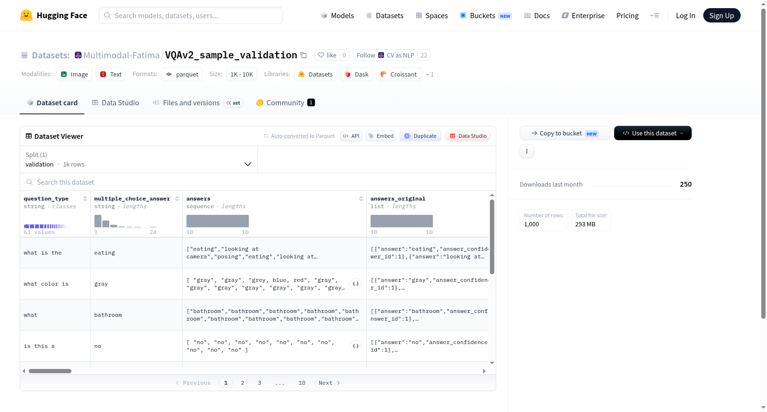Click the API button in Dataset Viewer
The image size is (767, 412).
tap(351, 136)
